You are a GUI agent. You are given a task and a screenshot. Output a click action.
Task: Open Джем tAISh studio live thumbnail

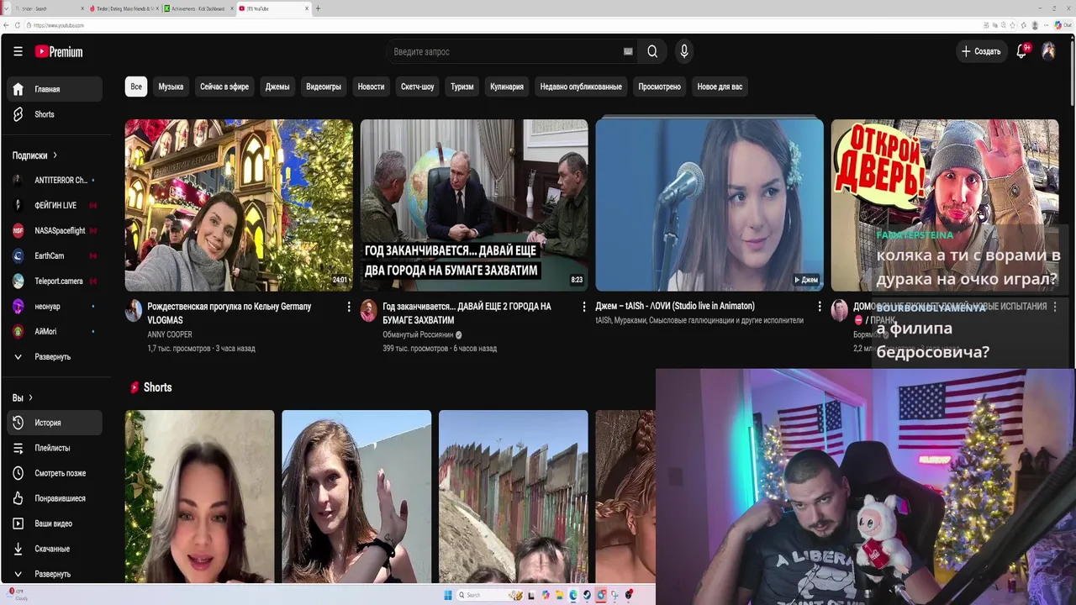click(709, 205)
